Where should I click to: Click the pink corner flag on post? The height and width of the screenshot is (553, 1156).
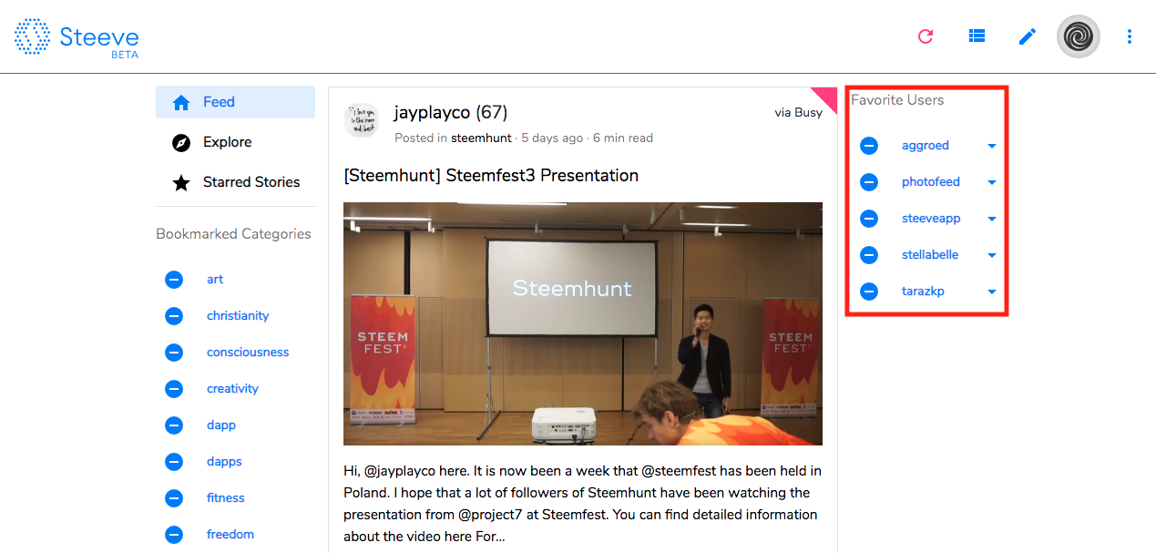(x=828, y=97)
